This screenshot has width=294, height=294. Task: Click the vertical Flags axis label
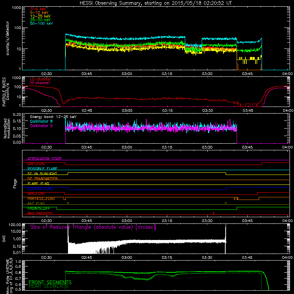[15, 184]
